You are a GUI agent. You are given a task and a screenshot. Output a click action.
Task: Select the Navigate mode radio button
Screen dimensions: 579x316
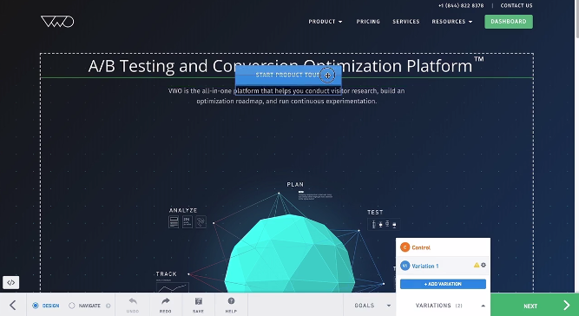[x=72, y=306]
